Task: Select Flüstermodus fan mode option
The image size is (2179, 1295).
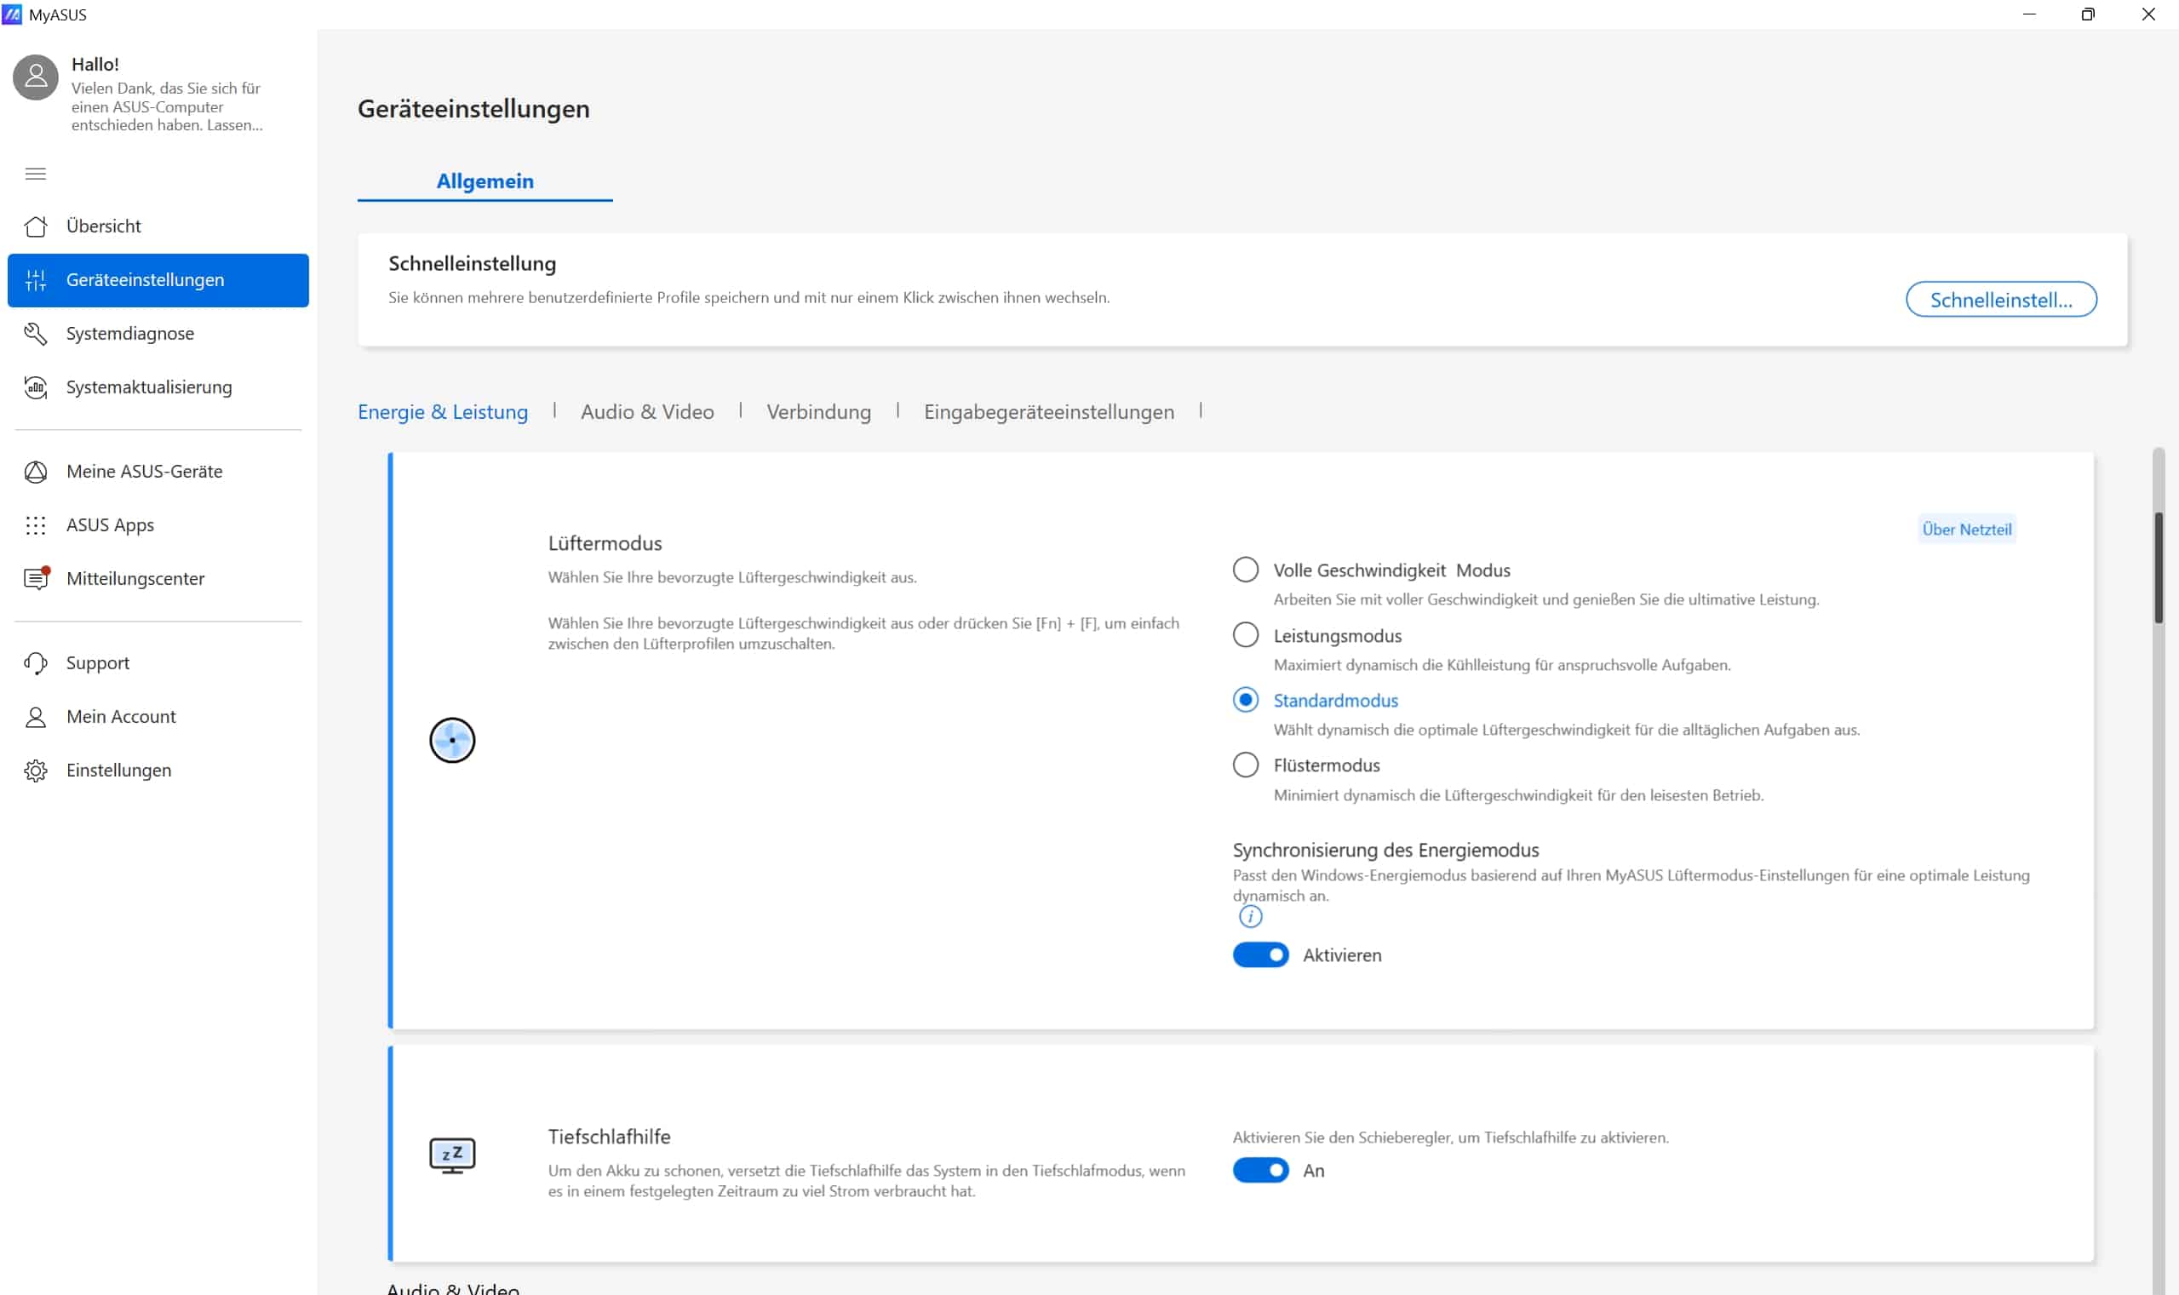Action: click(1245, 765)
